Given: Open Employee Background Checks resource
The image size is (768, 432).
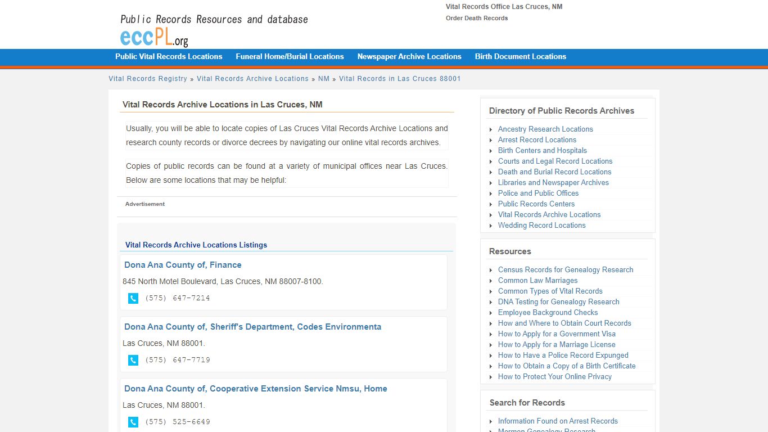Looking at the screenshot, I should pos(548,312).
